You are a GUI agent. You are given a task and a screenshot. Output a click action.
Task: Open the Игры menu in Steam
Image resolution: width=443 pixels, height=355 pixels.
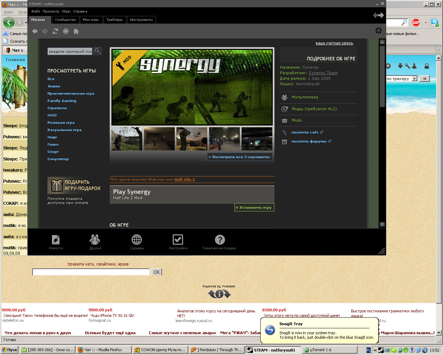66,11
